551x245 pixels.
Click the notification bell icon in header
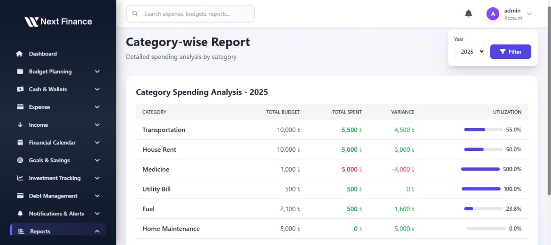click(468, 14)
